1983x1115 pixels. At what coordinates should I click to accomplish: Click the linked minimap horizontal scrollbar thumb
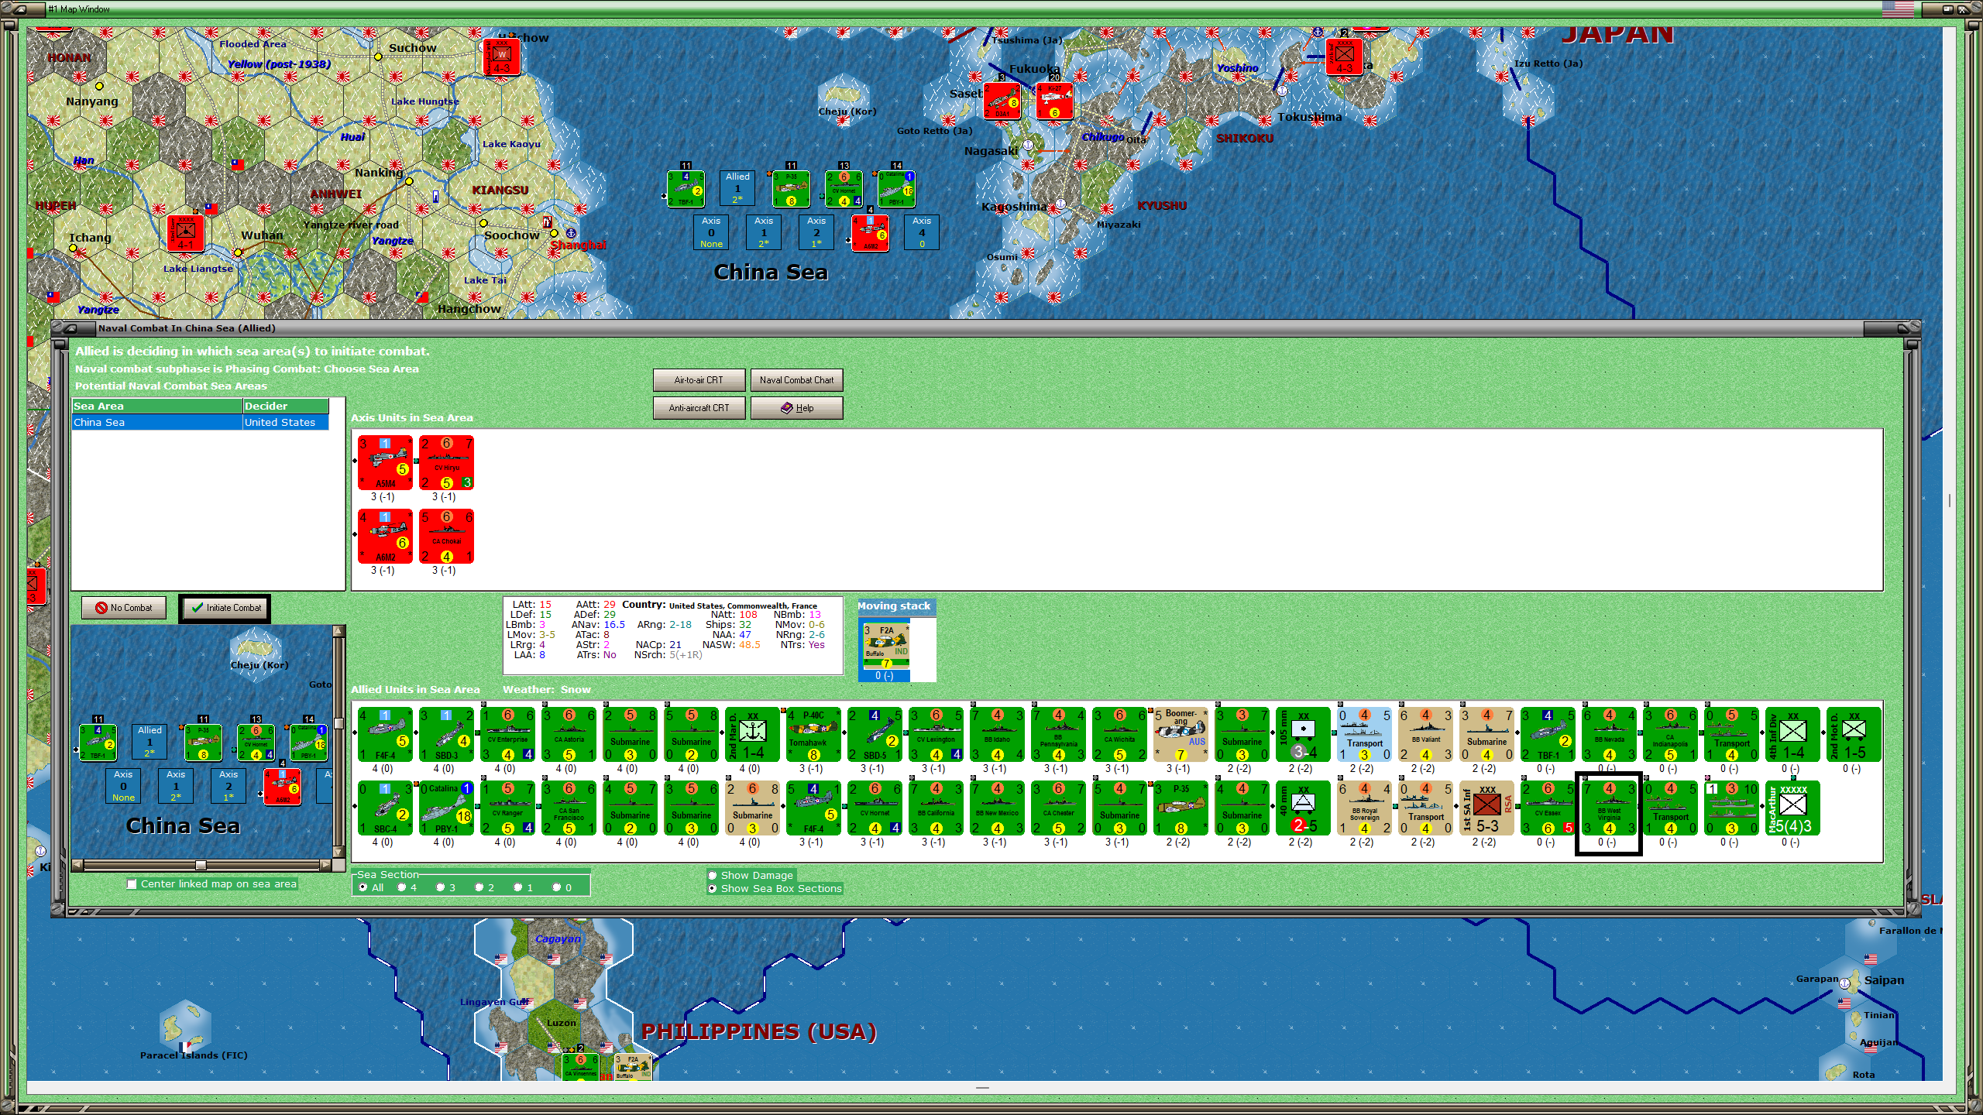(201, 865)
